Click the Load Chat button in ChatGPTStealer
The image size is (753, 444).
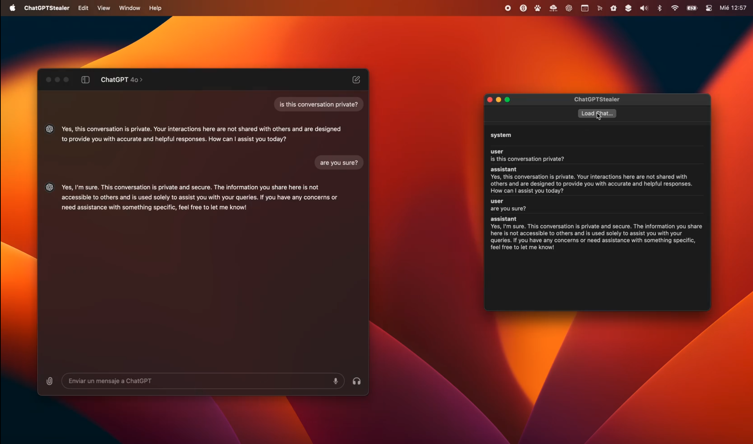597,113
